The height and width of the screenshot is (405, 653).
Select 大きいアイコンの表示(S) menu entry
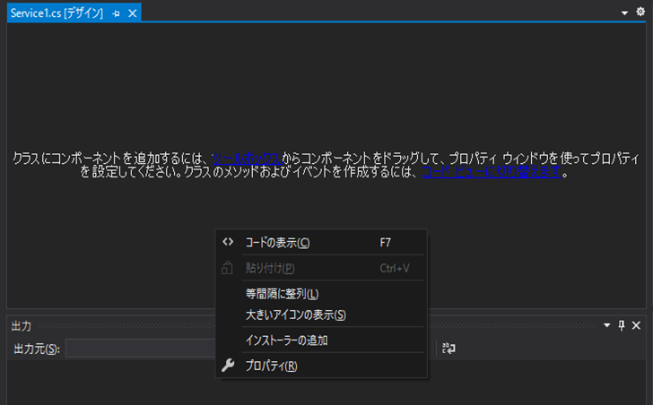321,315
